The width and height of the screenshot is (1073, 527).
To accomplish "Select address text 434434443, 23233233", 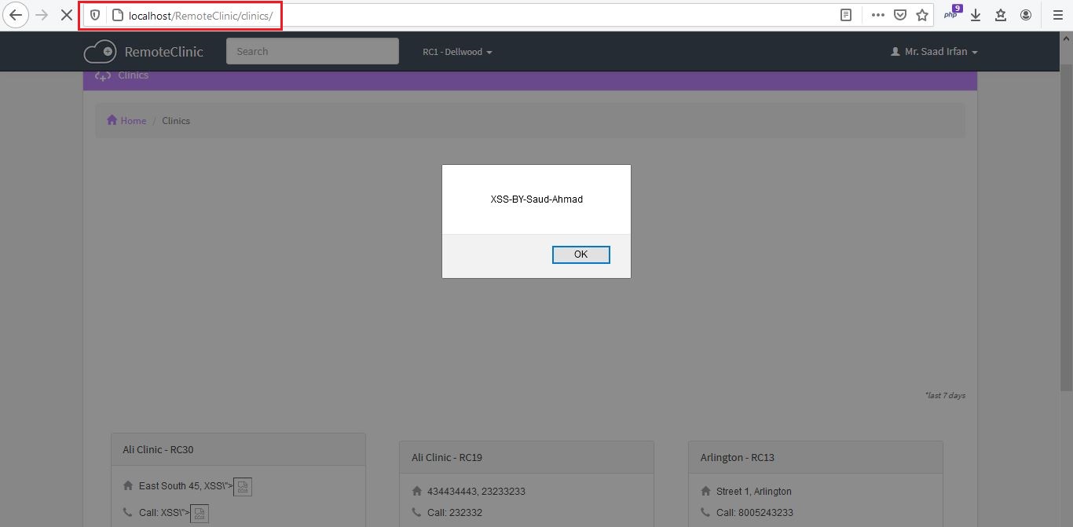I will tap(476, 492).
